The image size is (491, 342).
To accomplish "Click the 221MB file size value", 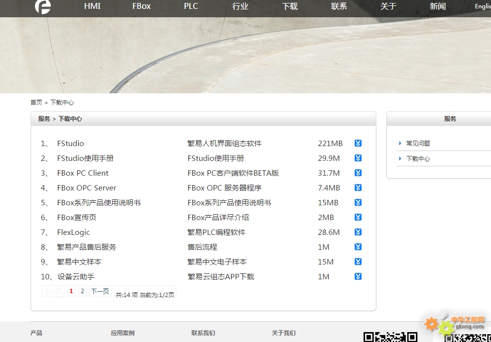I will pyautogui.click(x=330, y=143).
